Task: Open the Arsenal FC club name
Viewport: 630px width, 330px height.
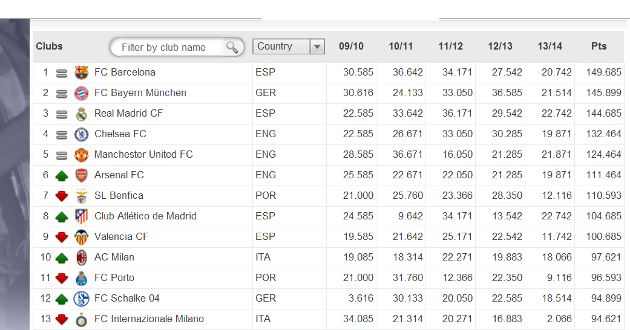Action: click(119, 175)
